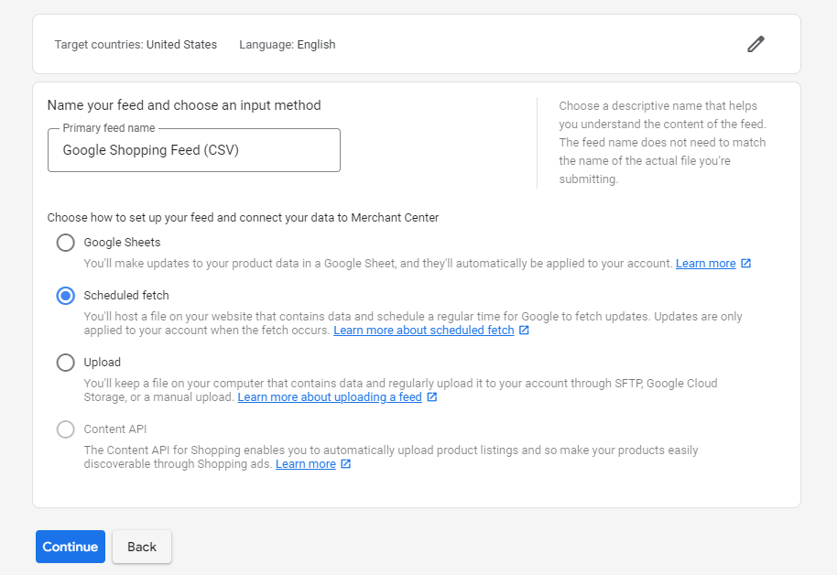This screenshot has height=575, width=837.
Task: Choose the Upload radio option
Action: 66,363
